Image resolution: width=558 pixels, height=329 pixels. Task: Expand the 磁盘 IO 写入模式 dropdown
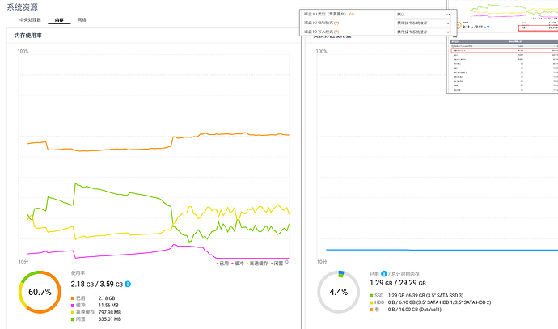423,31
